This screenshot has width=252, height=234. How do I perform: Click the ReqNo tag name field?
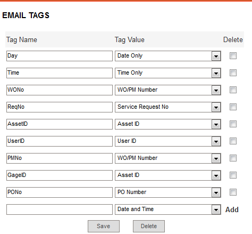click(60, 107)
